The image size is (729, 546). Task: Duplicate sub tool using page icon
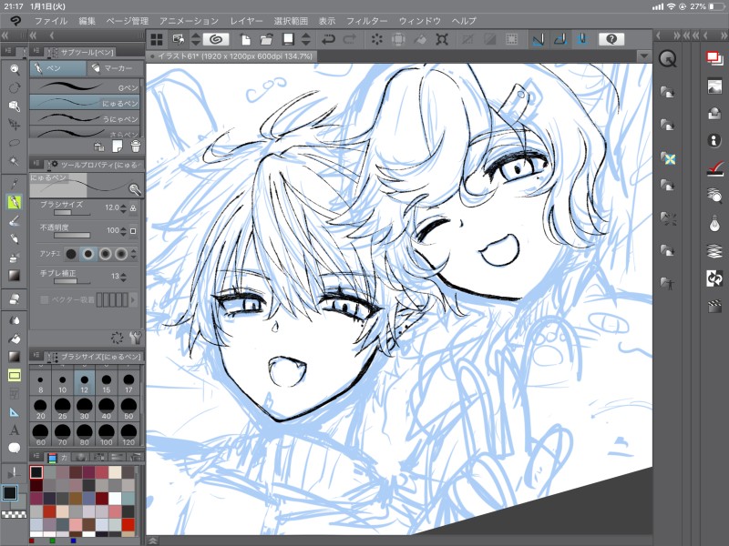tap(118, 147)
